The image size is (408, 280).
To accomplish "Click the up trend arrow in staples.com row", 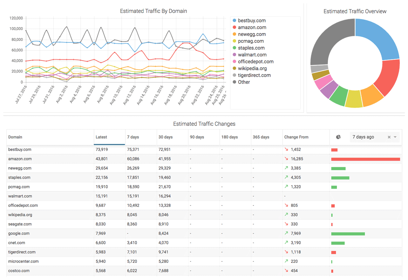I will click(286, 177).
